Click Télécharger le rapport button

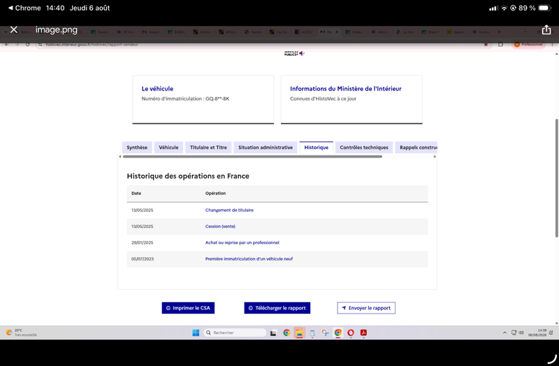[x=277, y=308]
